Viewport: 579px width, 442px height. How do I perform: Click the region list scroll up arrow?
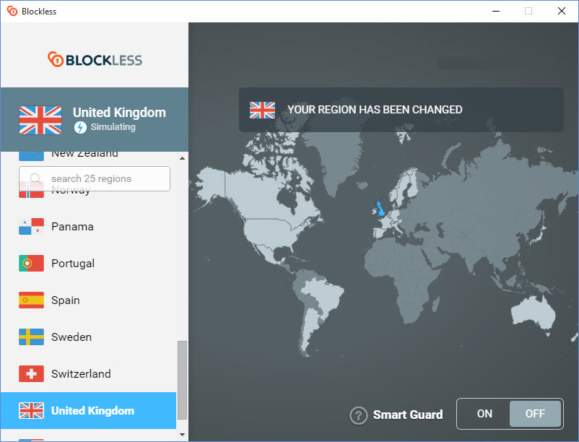[182, 158]
